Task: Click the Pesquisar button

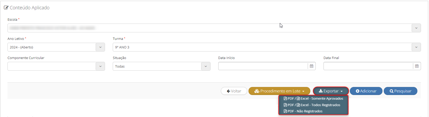Action: click(401, 91)
